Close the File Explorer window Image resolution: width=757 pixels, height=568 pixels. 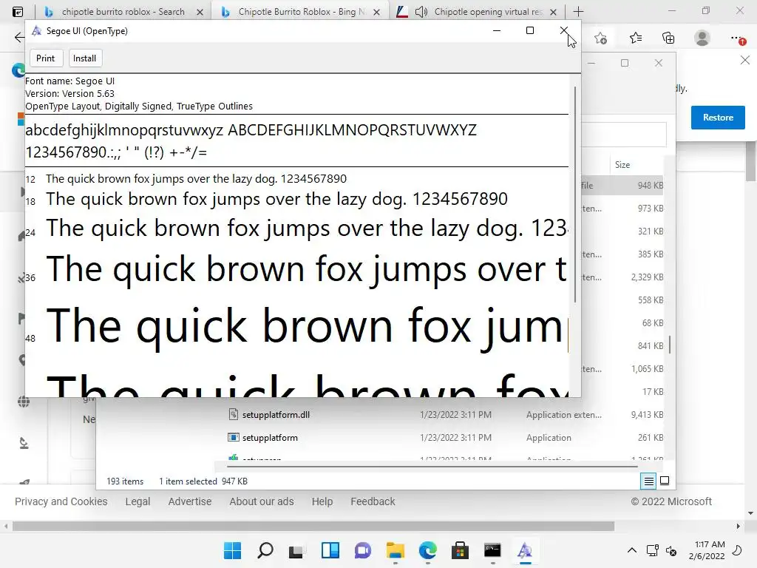pyautogui.click(x=659, y=63)
